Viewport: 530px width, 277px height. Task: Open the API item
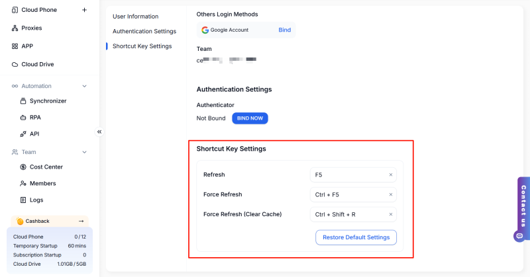pyautogui.click(x=34, y=134)
